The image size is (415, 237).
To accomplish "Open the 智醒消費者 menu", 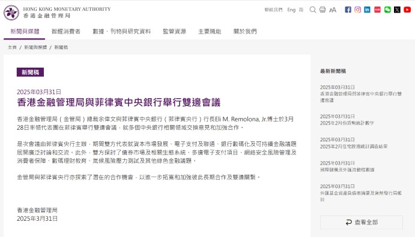I will [x=66, y=31].
